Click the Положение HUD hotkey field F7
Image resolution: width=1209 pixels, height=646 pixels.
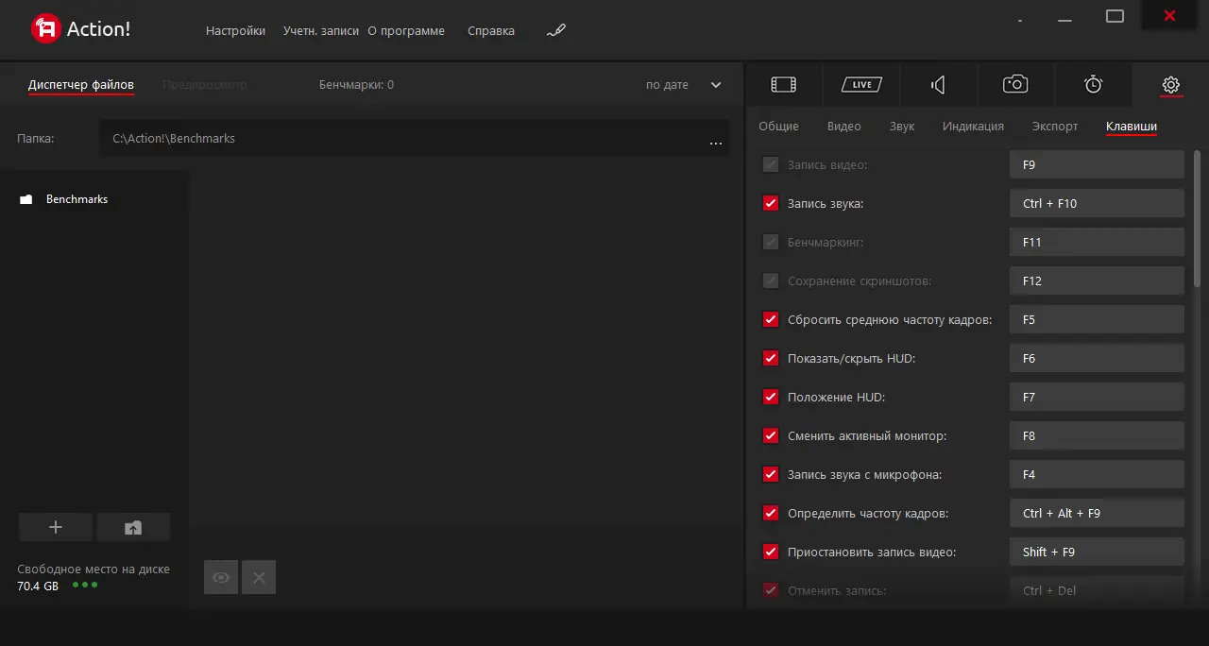[x=1096, y=397]
